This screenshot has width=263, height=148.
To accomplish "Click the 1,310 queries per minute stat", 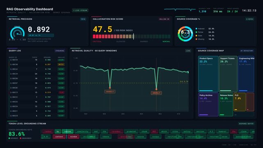I will point(202,12).
